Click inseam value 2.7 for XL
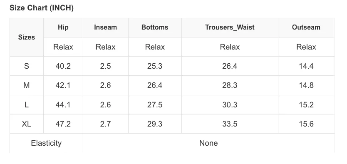This screenshot has width=347, height=164. click(x=105, y=124)
